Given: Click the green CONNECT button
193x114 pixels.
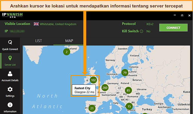Looking at the screenshot, I should [x=173, y=28].
